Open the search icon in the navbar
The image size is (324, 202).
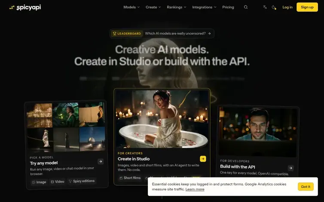(x=246, y=7)
